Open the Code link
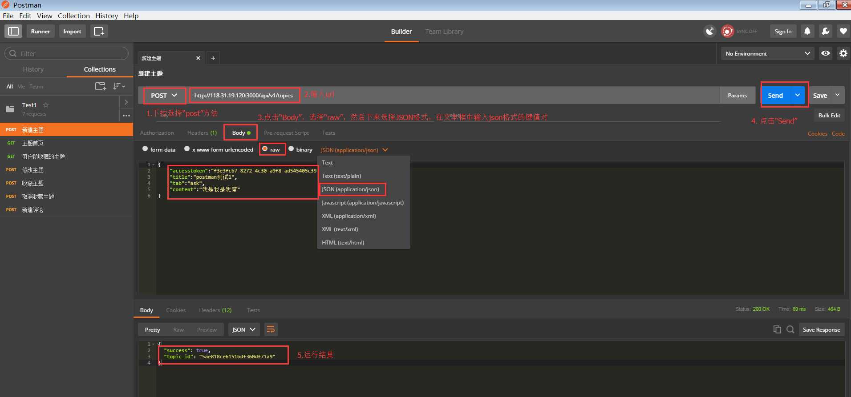The width and height of the screenshot is (851, 397). [838, 134]
